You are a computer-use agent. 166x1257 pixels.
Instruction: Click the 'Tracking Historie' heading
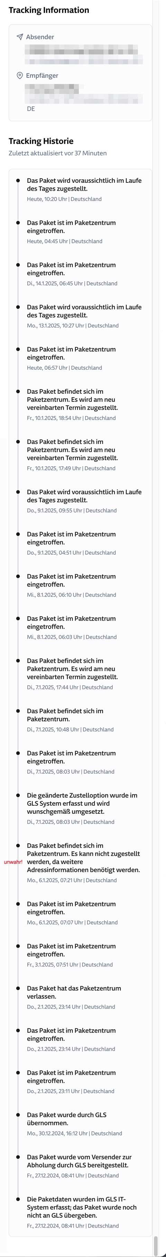point(41,141)
